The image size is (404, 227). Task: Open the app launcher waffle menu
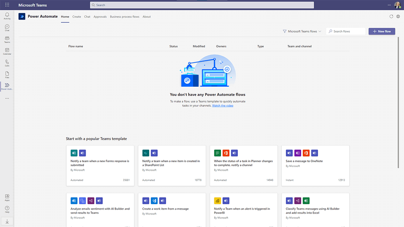coord(7,5)
